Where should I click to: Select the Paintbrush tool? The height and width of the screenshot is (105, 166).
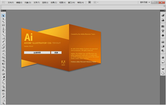(3, 41)
